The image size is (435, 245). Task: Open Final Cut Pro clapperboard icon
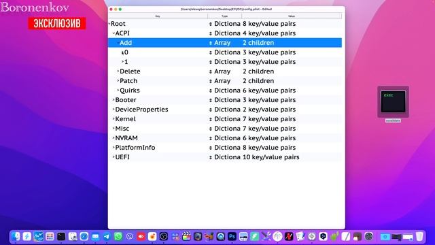[x=186, y=236]
